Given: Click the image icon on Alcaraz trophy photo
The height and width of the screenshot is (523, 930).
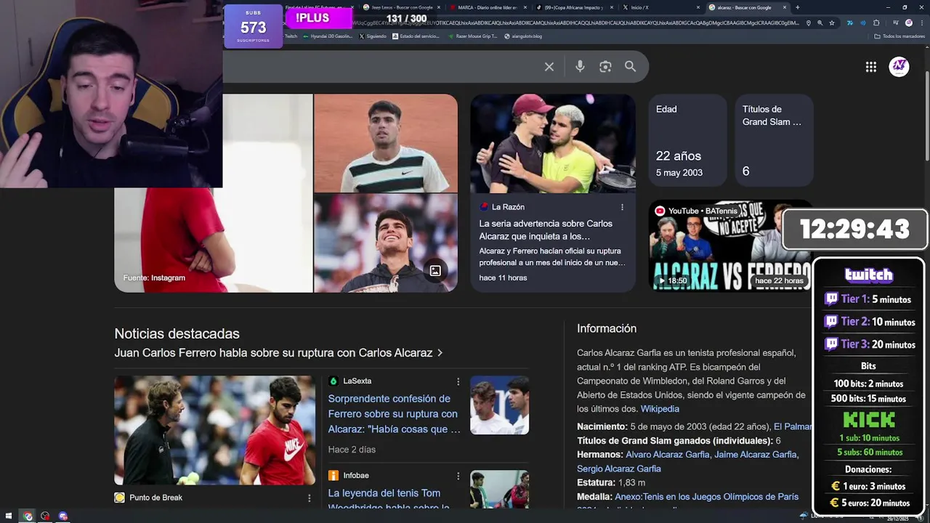Looking at the screenshot, I should (435, 271).
